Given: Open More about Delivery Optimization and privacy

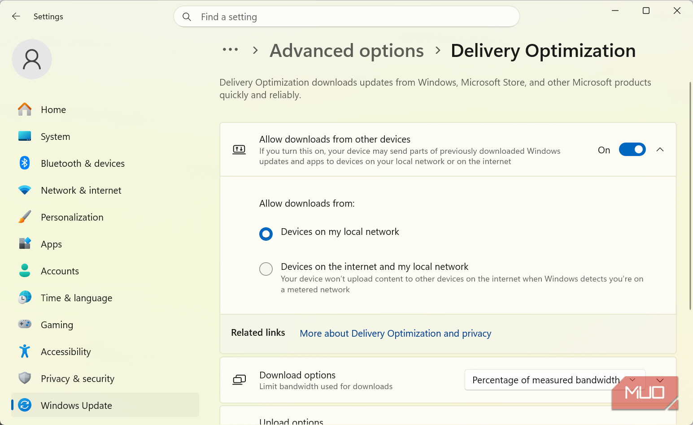Looking at the screenshot, I should (395, 334).
